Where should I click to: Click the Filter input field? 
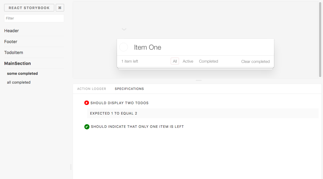[34, 18]
